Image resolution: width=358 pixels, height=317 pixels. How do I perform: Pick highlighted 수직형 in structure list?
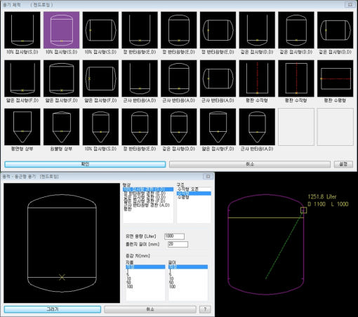tap(194, 193)
